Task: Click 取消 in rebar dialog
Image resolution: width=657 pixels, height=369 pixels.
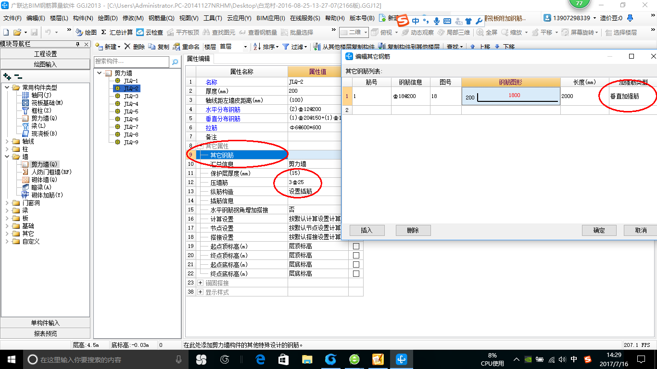Action: (x=640, y=230)
